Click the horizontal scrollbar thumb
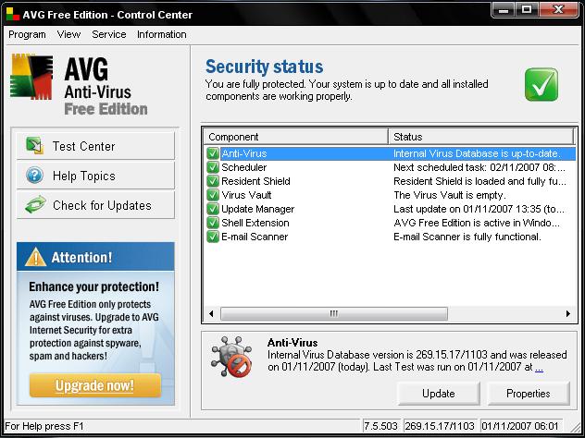This screenshot has height=438, width=585. click(334, 313)
